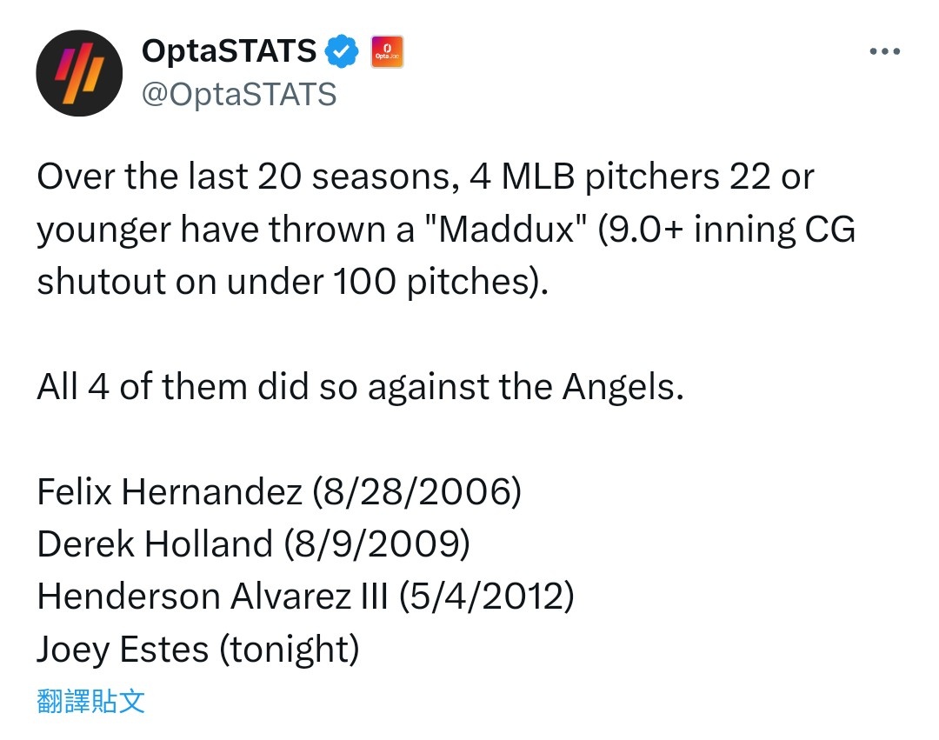
Task: Click the date 5/4/2012
Action: tap(485, 597)
